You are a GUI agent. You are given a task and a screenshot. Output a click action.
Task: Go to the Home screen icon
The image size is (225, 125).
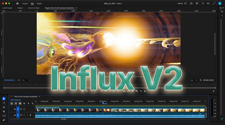click(17, 3)
